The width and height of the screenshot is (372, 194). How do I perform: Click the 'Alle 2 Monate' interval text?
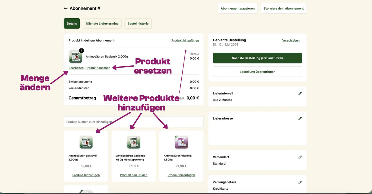(x=223, y=100)
